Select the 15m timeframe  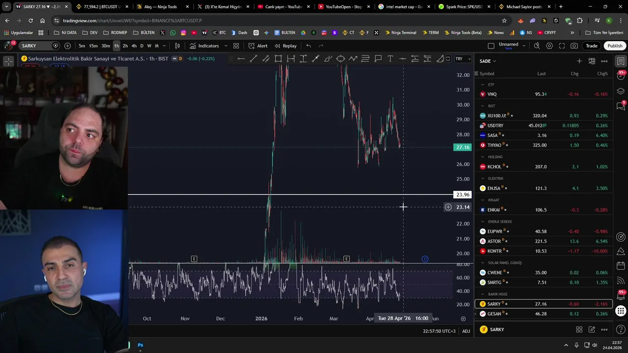coord(93,46)
